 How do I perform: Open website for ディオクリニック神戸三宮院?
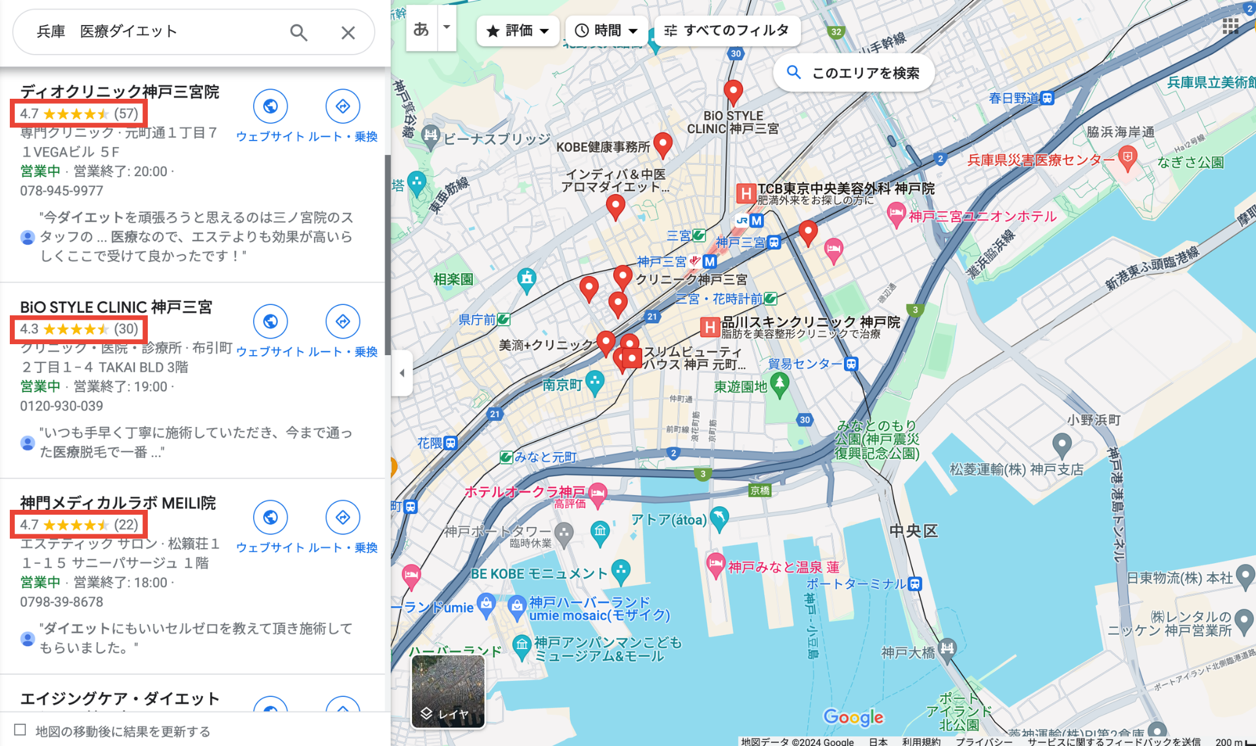point(270,106)
